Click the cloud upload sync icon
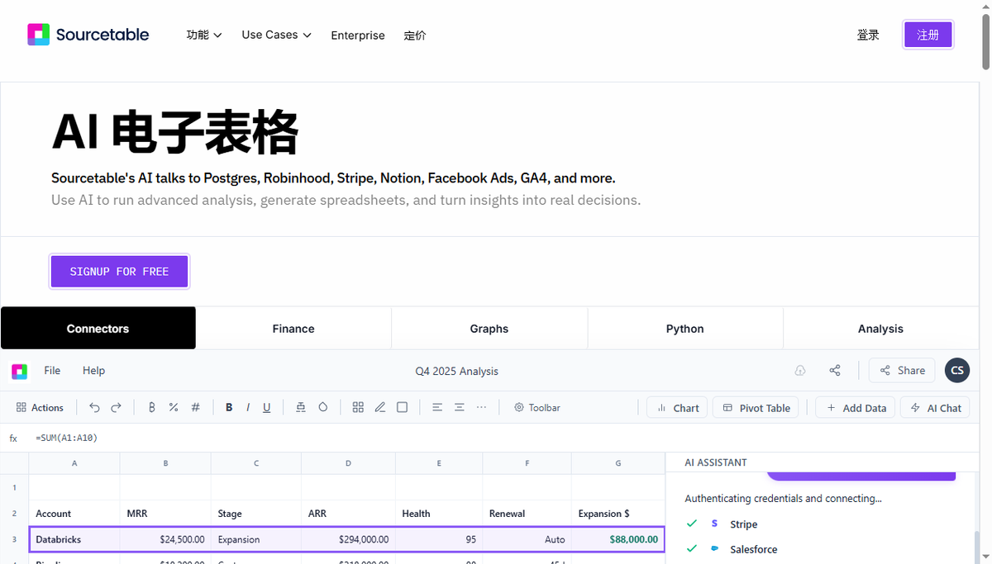Screen dimensions: 992x564 (x=800, y=371)
